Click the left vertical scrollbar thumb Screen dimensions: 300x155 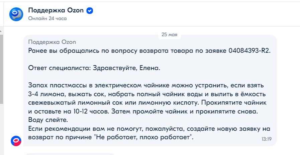tap(1, 69)
